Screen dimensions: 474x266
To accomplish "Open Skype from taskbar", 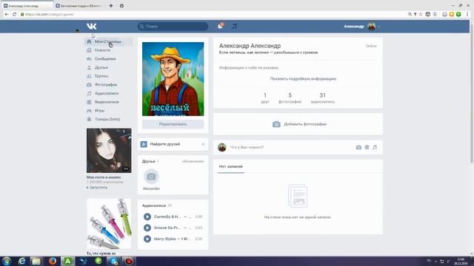I will [114, 261].
